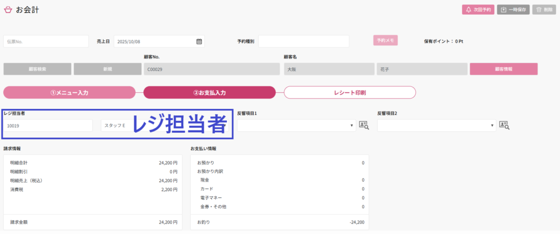Click the lookup icon beside 反響項目2
The height and width of the screenshot is (234, 560).
[x=504, y=125]
